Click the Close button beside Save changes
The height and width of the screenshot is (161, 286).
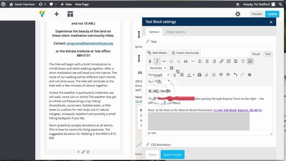point(152,155)
